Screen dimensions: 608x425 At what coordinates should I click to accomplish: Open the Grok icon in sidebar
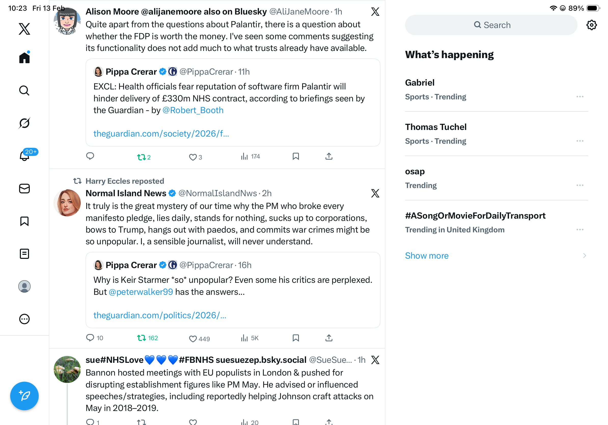coord(24,123)
